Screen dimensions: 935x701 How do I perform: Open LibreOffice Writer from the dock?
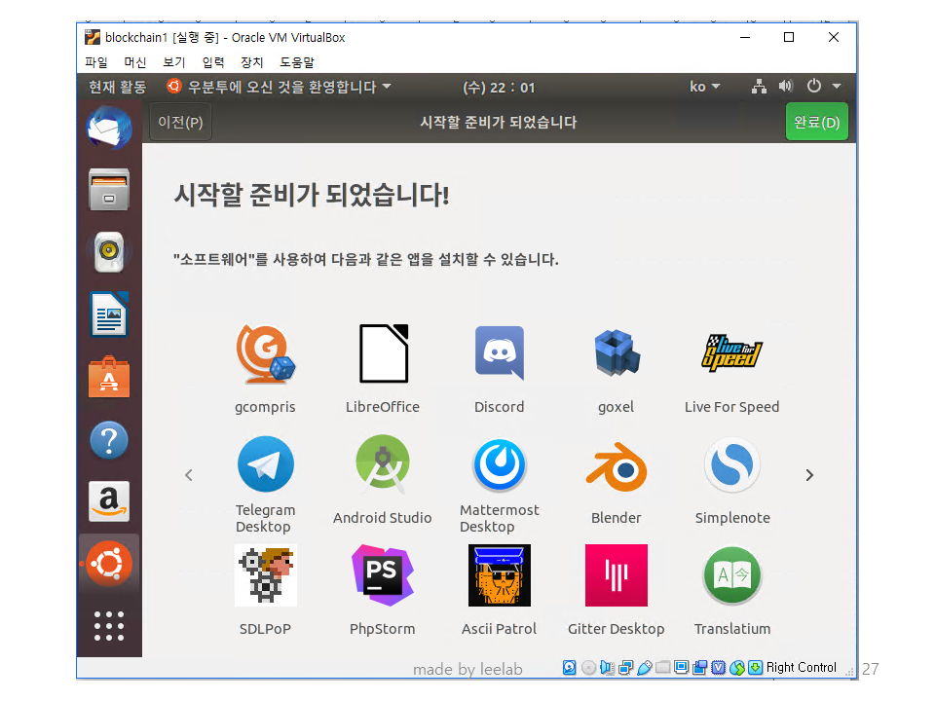109,314
